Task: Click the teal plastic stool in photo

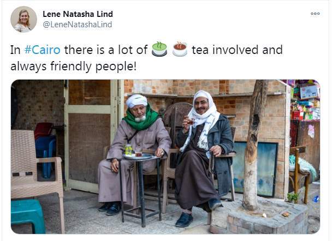Action: point(28,215)
